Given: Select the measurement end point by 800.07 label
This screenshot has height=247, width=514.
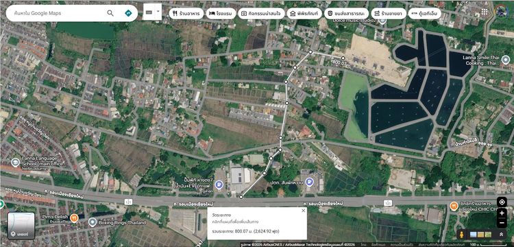Looking at the screenshot, I should click(x=343, y=58).
